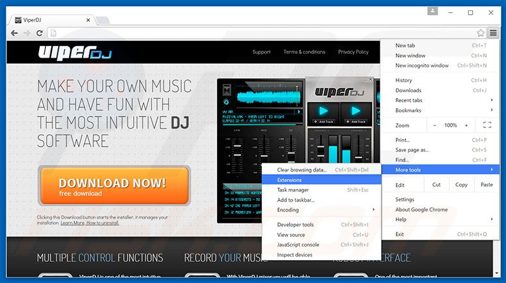The height and width of the screenshot is (283, 506).
Task: Click the ViperDJ waveform display
Action: (268, 96)
